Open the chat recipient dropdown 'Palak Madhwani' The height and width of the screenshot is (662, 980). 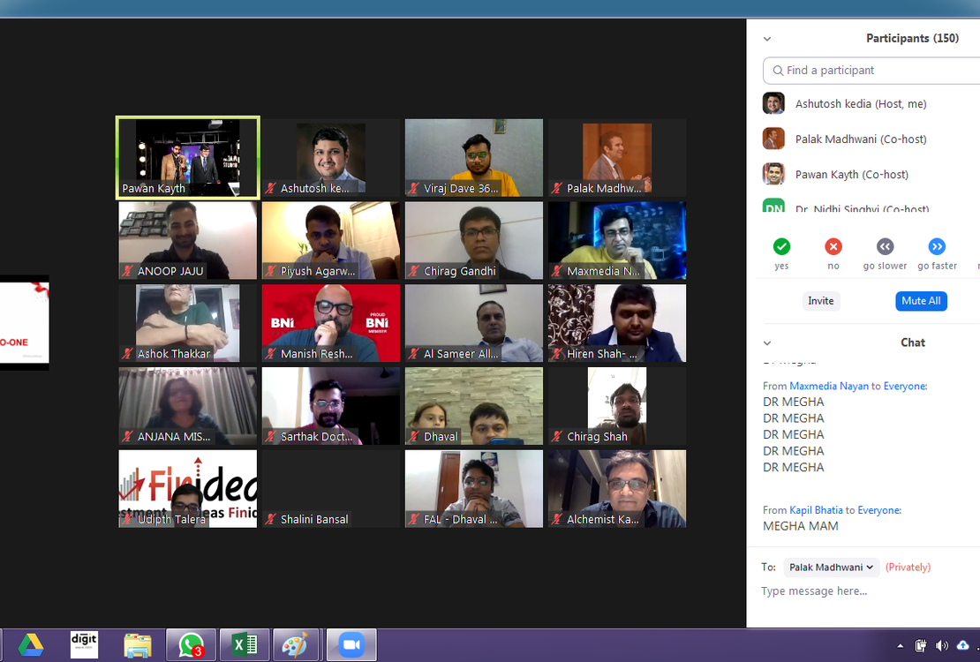[x=832, y=568]
